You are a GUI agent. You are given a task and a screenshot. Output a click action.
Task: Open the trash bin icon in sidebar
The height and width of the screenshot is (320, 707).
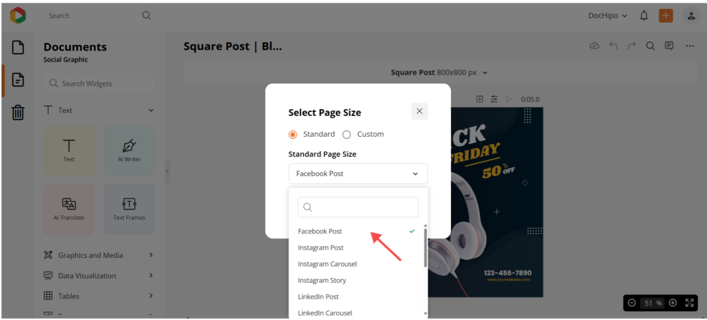17,112
